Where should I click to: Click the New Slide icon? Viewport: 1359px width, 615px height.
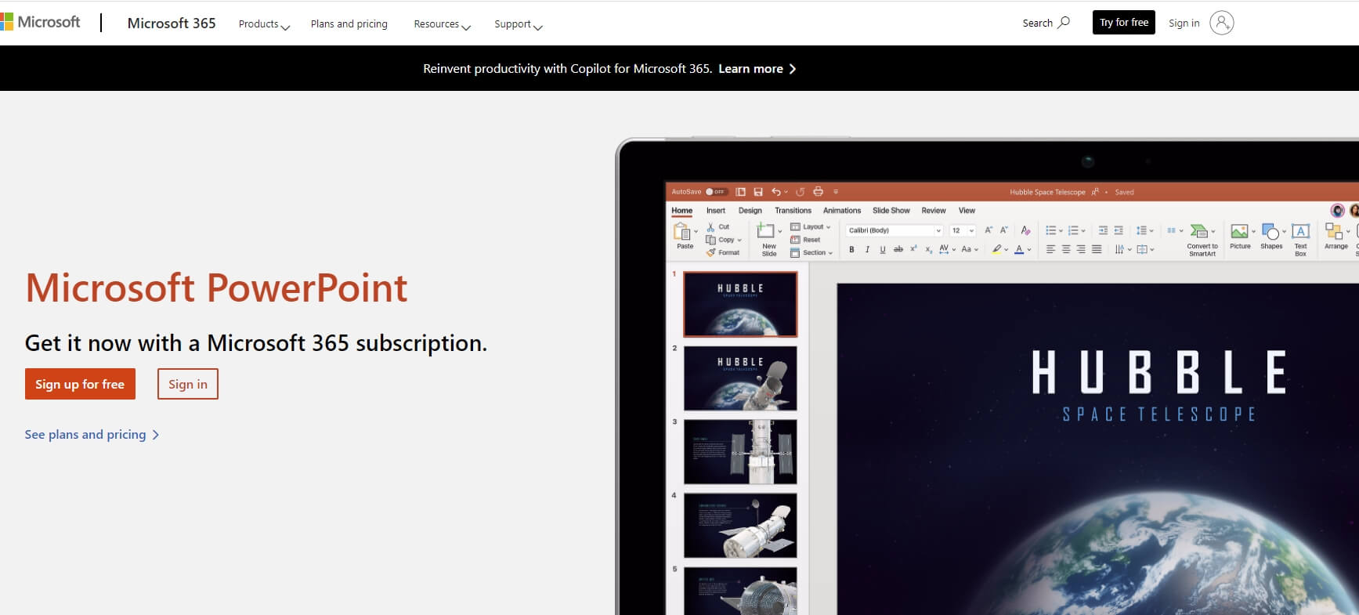[x=766, y=232]
